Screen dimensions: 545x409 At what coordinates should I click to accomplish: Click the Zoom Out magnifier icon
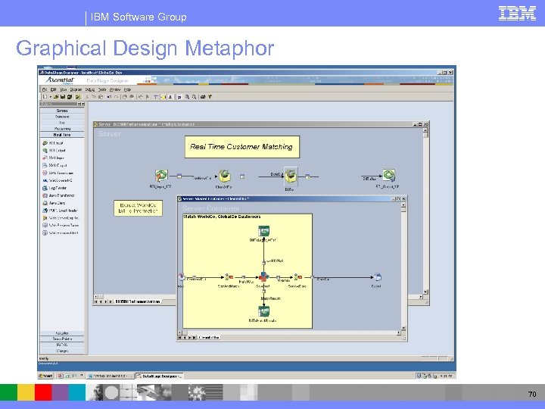click(x=195, y=97)
